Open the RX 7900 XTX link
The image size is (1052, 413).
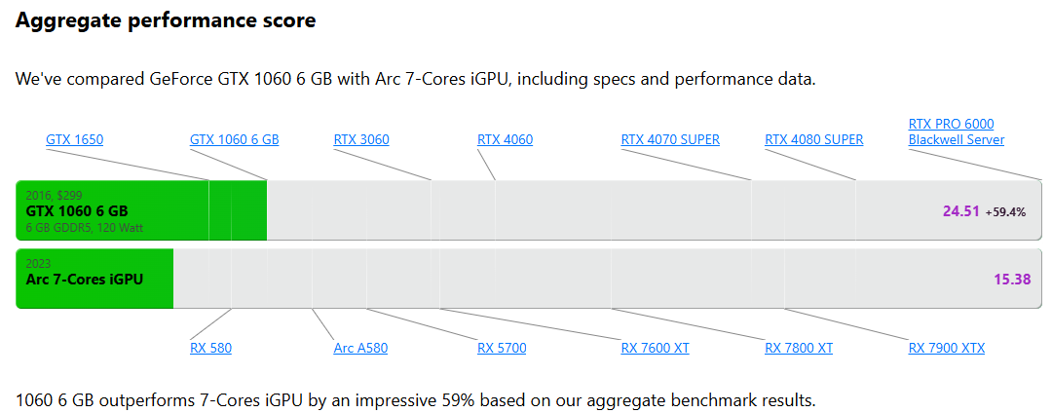[x=947, y=348]
